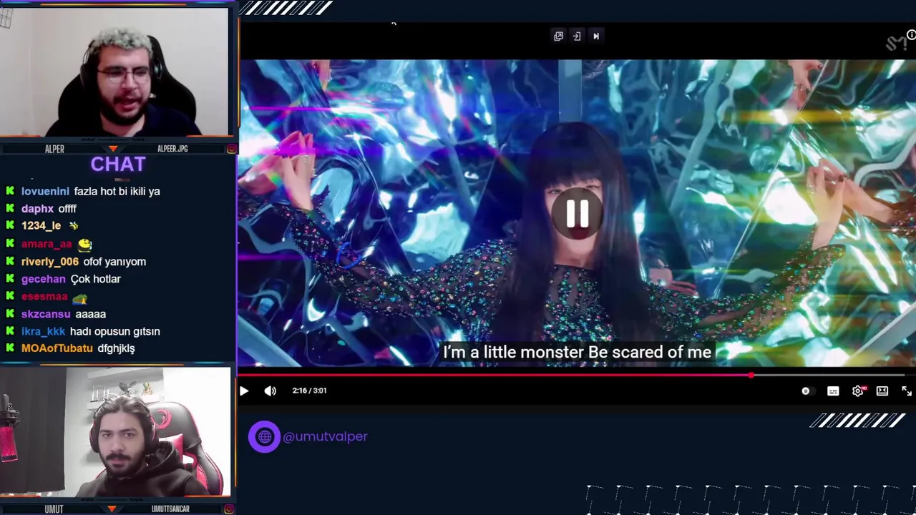Click the username 1234_le in chat
Image resolution: width=916 pixels, height=515 pixels.
click(41, 226)
